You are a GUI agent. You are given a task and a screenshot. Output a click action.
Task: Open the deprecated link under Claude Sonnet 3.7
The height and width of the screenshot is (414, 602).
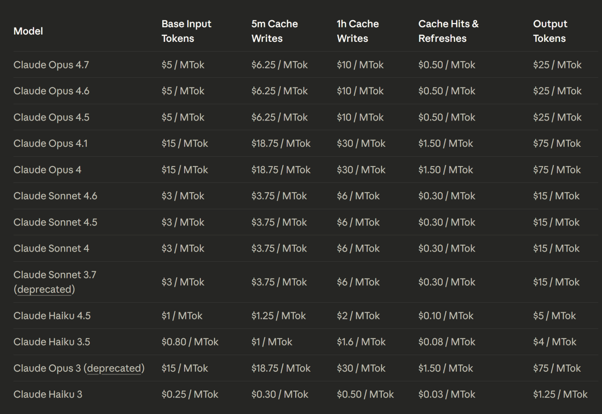(44, 289)
